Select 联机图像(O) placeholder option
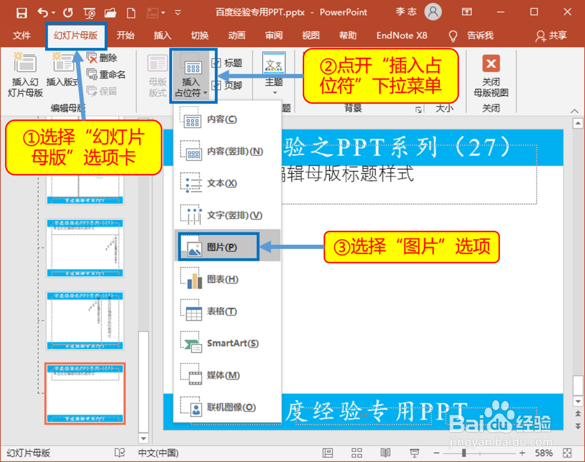The image size is (585, 462). click(x=228, y=407)
